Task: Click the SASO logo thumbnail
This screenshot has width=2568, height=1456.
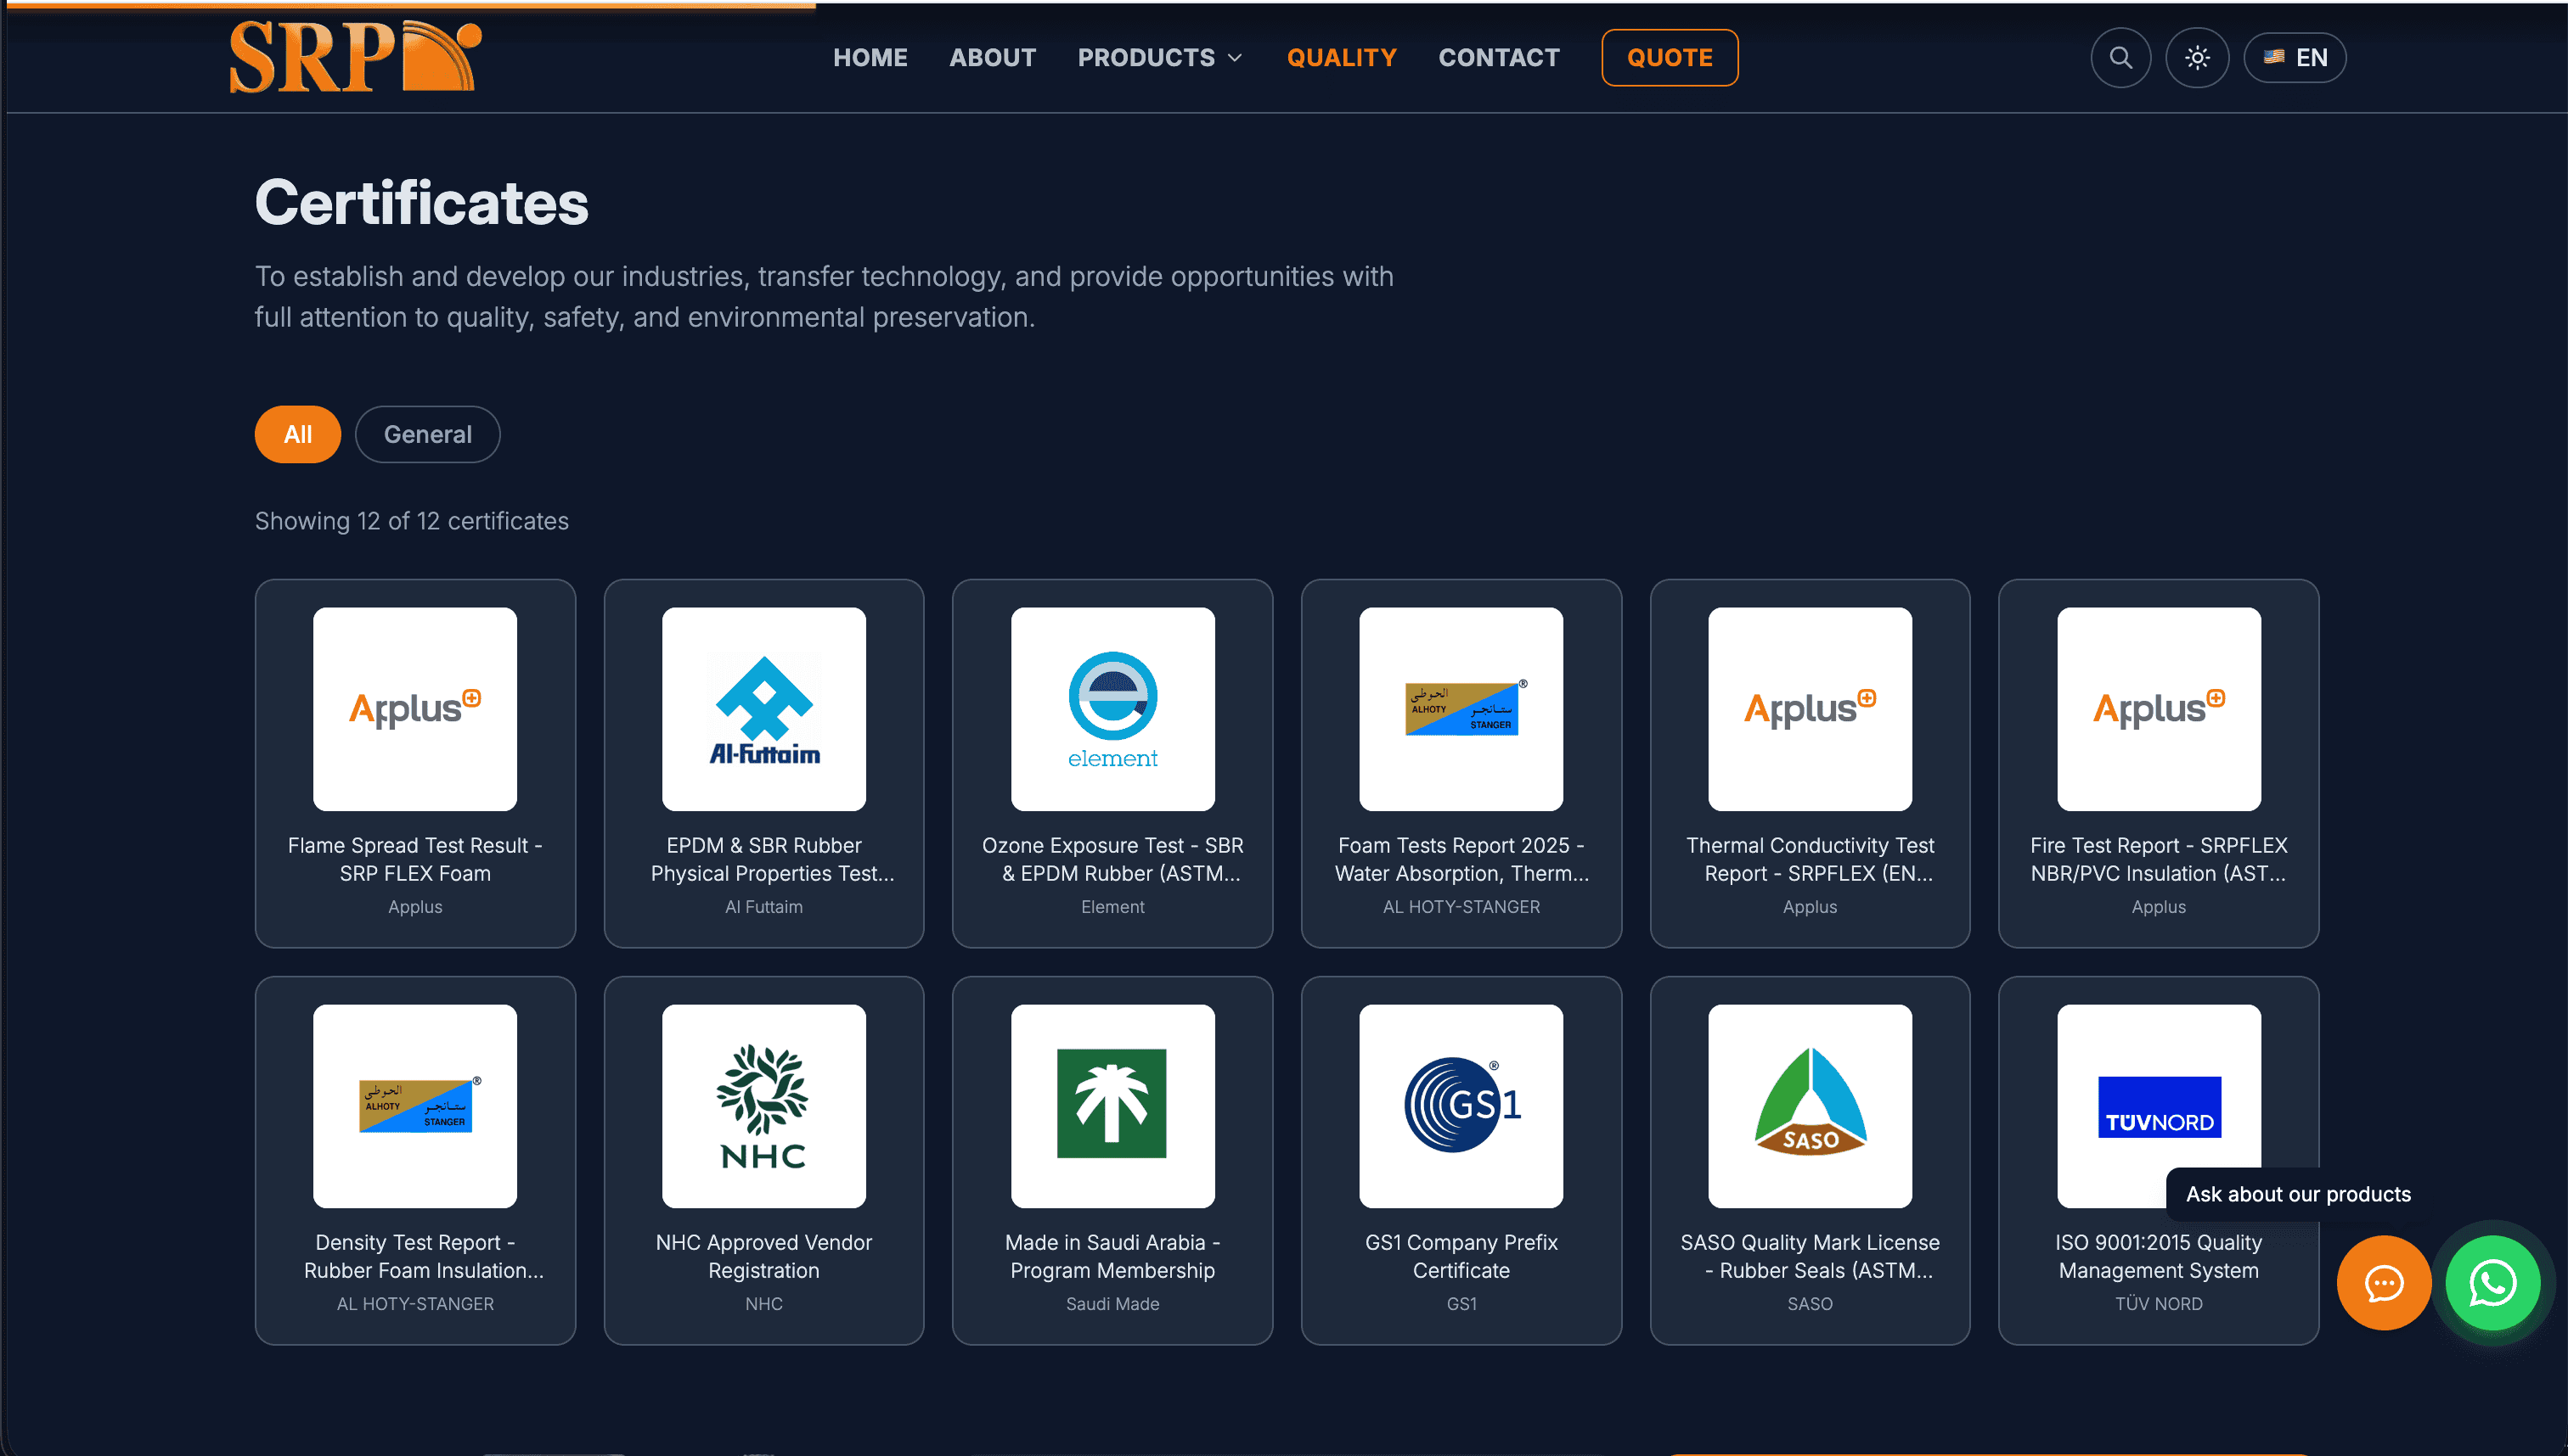Action: coord(1810,1106)
